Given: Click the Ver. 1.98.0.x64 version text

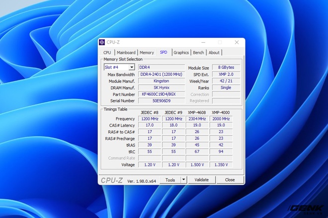Looking at the screenshot, I should pos(142,181).
